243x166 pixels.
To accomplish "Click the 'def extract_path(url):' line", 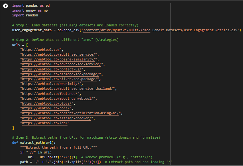I will point(34,143).
